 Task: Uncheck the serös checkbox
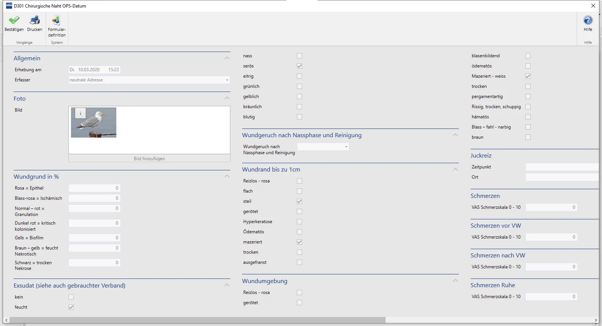coord(299,66)
